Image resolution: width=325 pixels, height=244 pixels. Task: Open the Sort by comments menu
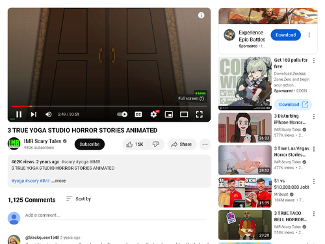click(79, 199)
